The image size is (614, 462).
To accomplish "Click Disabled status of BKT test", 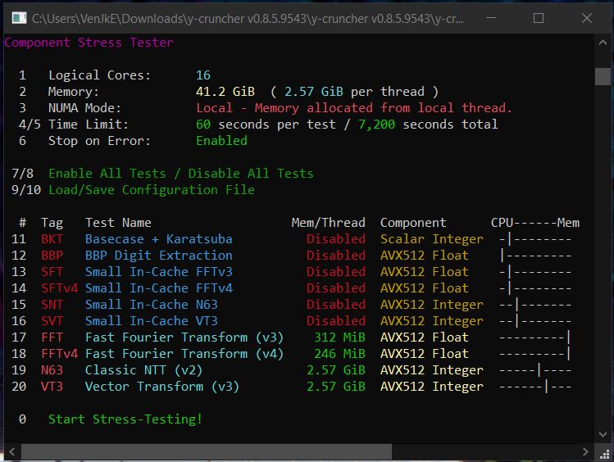I will pyautogui.click(x=336, y=239).
